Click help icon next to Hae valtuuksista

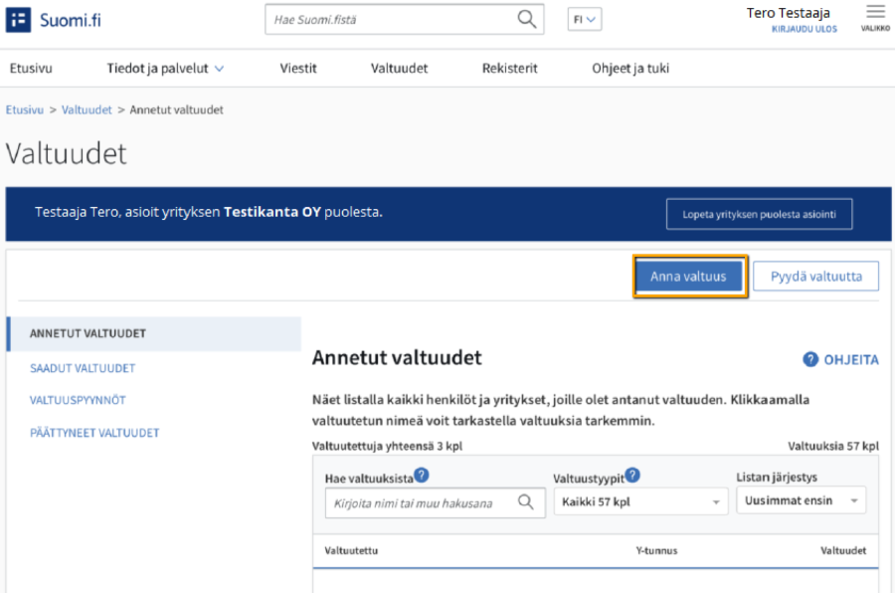pyautogui.click(x=422, y=476)
